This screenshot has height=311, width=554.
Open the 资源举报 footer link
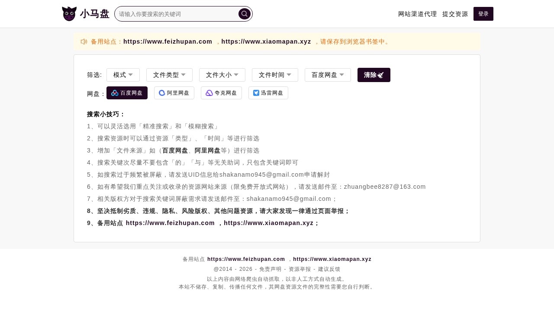tap(300, 269)
